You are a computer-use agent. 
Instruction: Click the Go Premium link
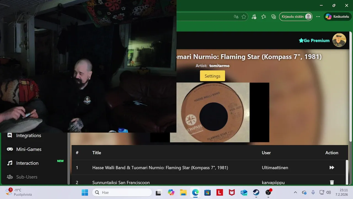tap(314, 40)
